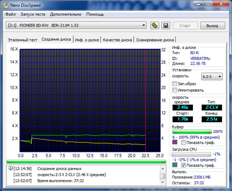Click log line Время выполнения: 37:32
The image size is (232, 191).
(60, 181)
